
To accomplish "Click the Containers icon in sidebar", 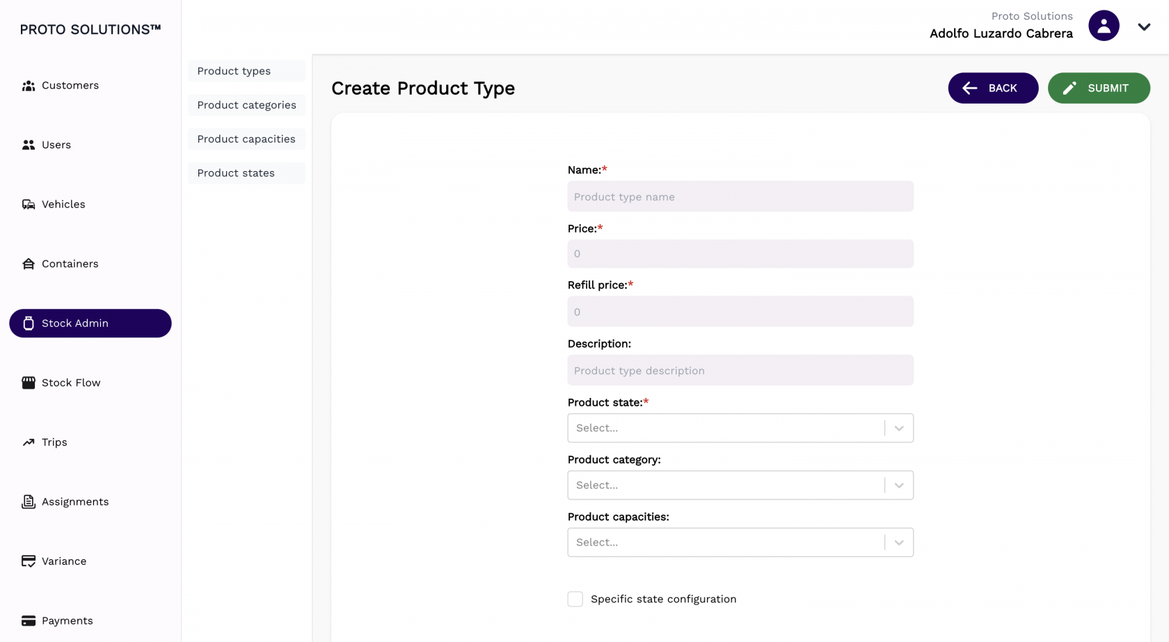I will (x=29, y=264).
